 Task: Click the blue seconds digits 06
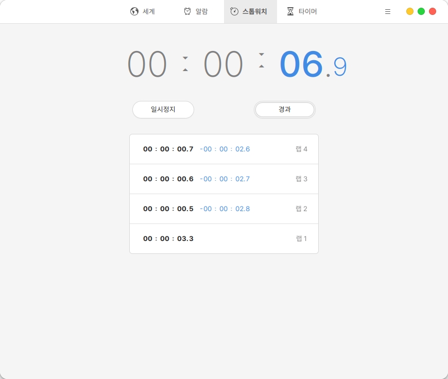(301, 65)
